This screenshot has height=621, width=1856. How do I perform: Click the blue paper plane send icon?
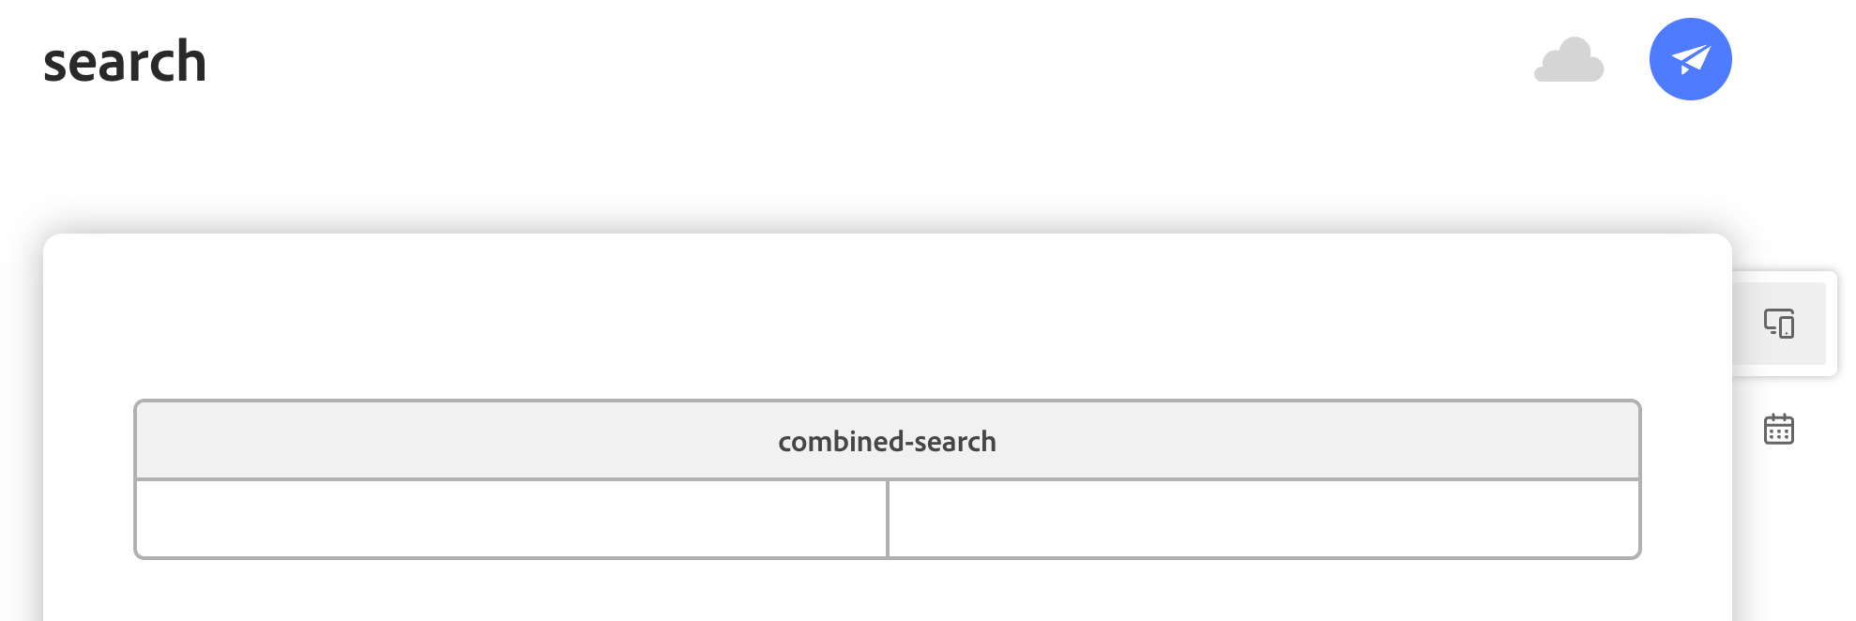click(x=1689, y=58)
